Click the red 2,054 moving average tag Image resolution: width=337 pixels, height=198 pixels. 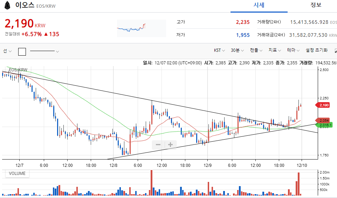click(x=323, y=121)
